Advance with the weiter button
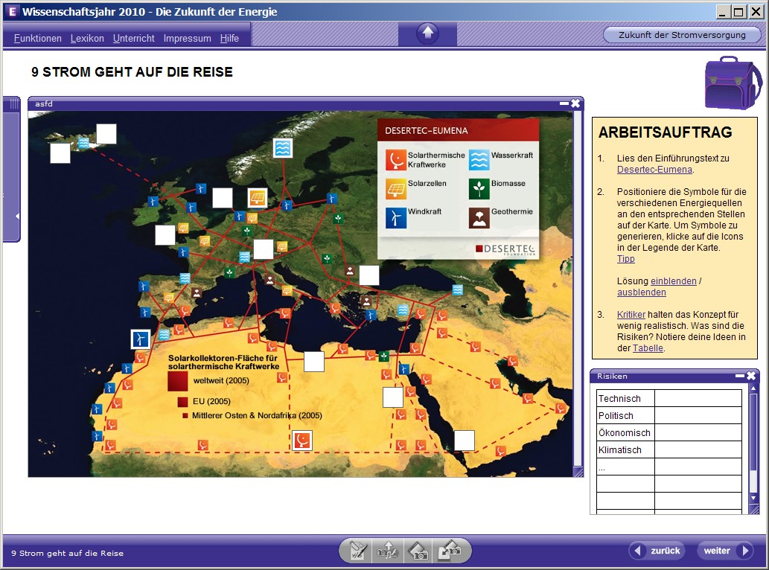The height and width of the screenshot is (570, 769). coord(725,551)
